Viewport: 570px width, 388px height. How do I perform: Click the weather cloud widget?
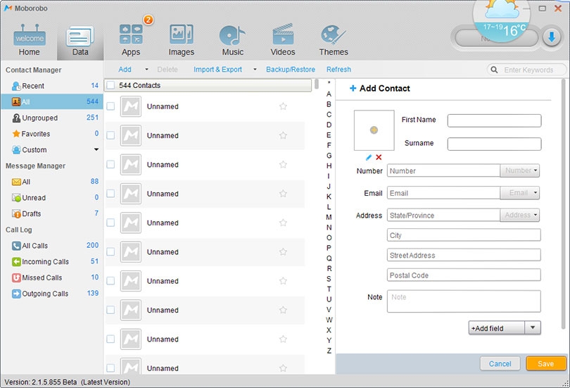[502, 22]
